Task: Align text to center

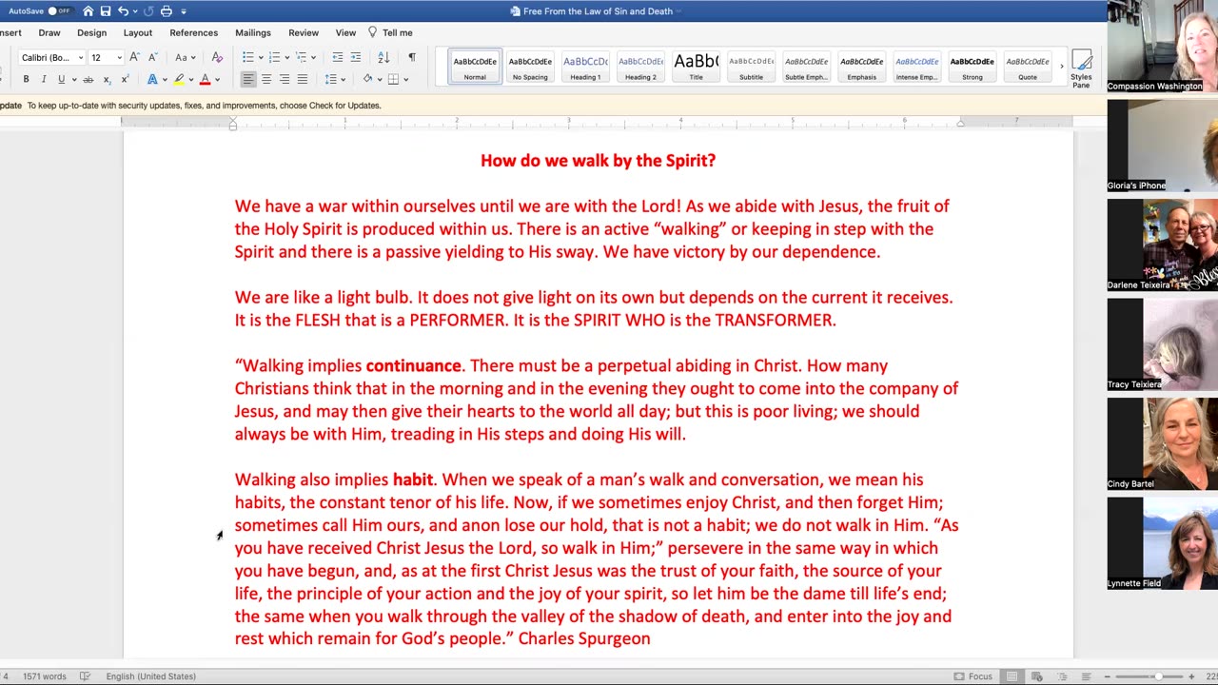Action: point(265,79)
